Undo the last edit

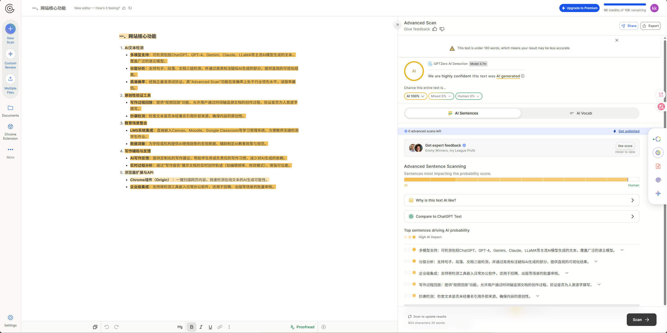click(107, 327)
